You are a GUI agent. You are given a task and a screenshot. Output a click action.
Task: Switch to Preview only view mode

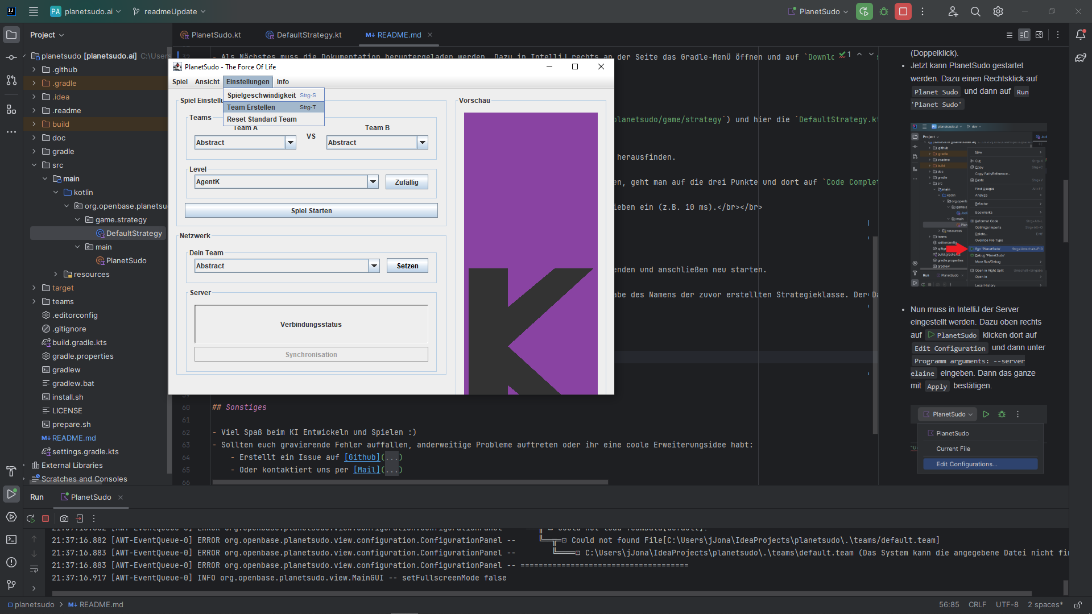click(x=1039, y=35)
